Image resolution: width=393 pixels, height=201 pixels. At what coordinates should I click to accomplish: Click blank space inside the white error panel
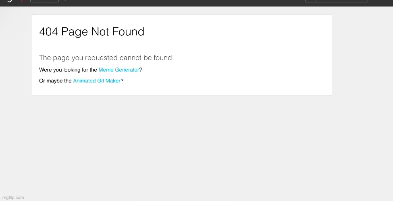[242, 72]
